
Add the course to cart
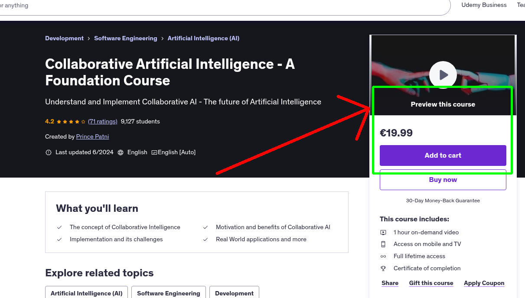(443, 155)
